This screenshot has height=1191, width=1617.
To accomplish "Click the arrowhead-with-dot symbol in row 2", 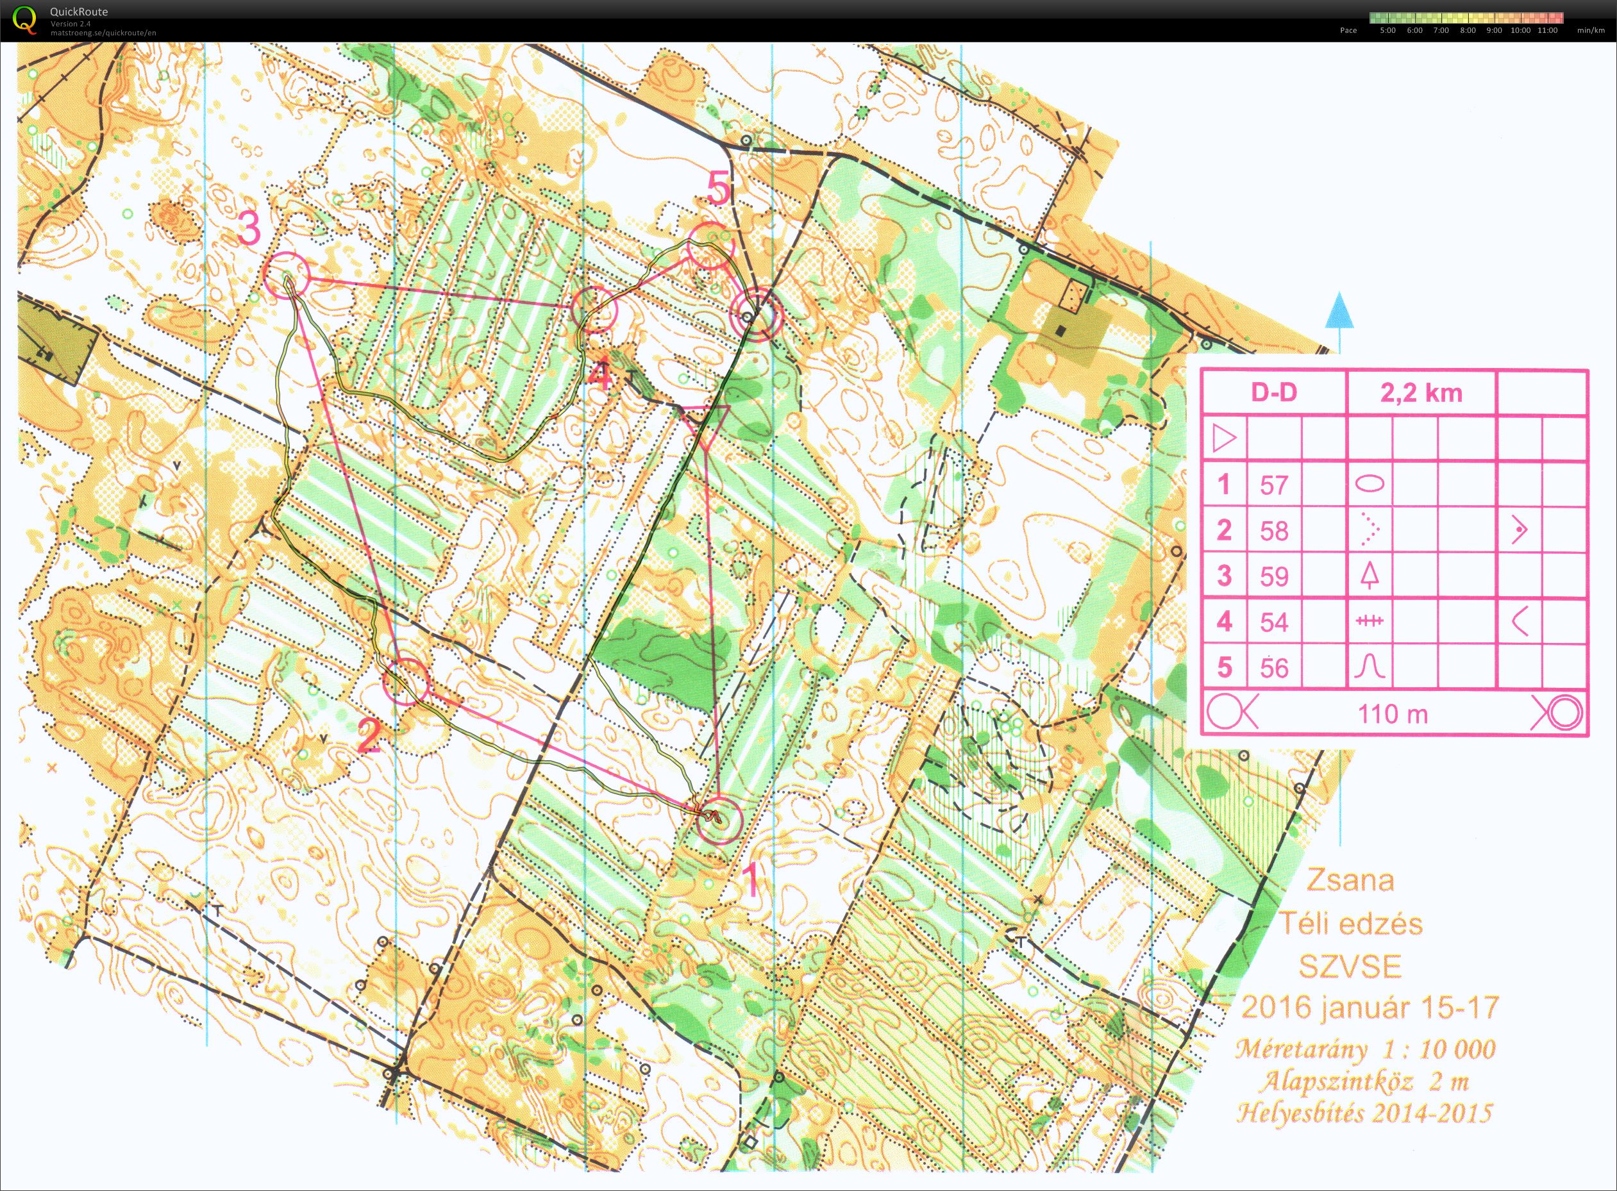I will tap(1519, 530).
